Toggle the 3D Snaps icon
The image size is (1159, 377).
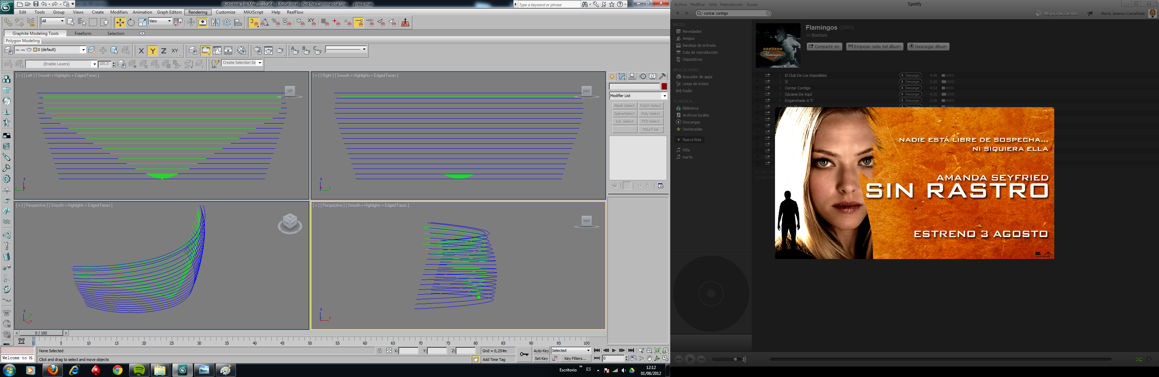(x=254, y=22)
